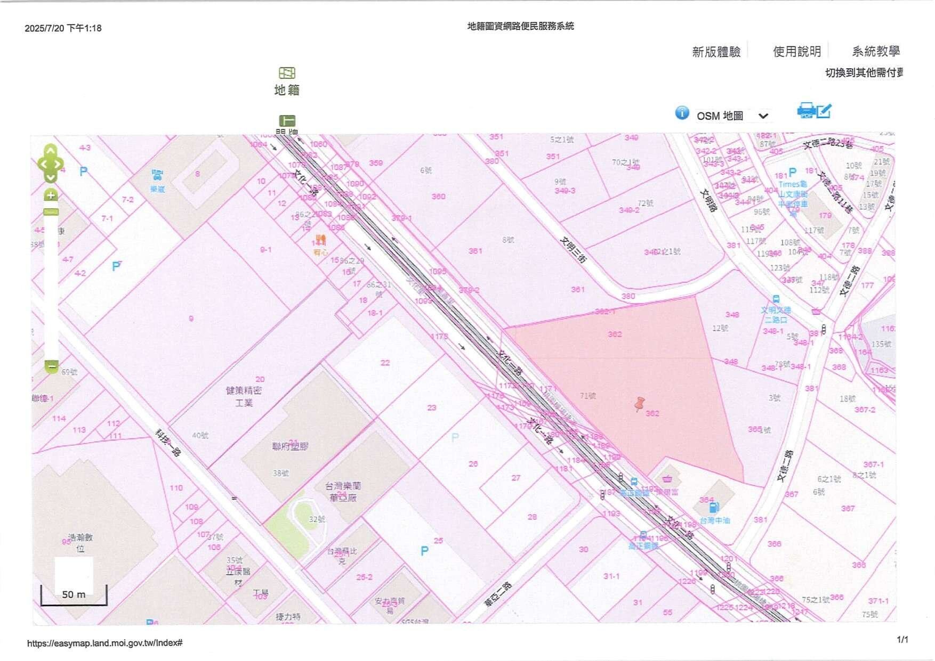935x661 pixels.
Task: Zoom out with the green minus button
Action: 51,366
